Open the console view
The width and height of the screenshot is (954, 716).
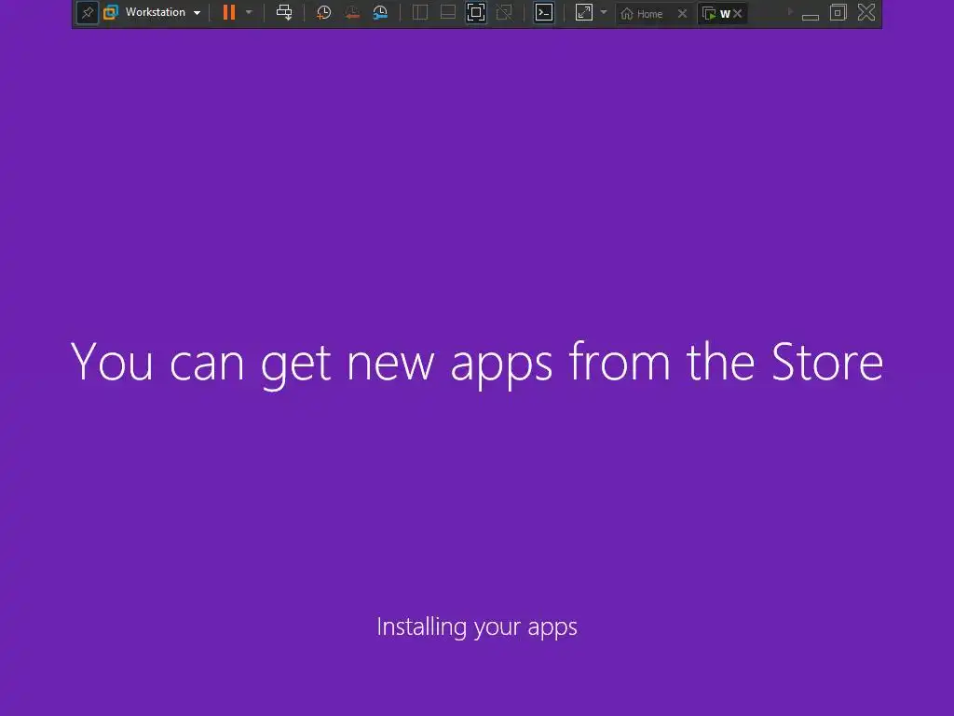tap(544, 12)
